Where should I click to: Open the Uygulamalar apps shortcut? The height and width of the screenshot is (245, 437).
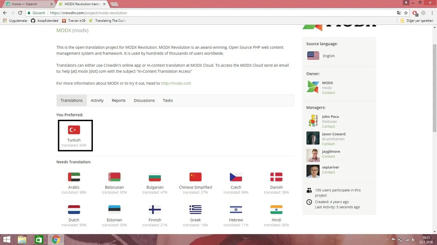(x=15, y=21)
